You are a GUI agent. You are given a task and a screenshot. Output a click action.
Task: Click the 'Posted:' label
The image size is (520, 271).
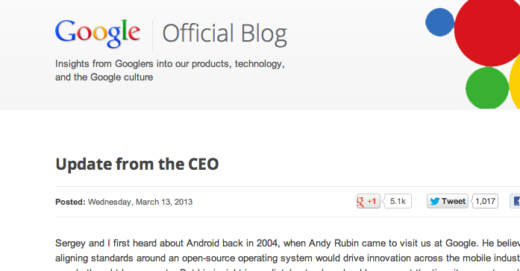[x=70, y=202]
